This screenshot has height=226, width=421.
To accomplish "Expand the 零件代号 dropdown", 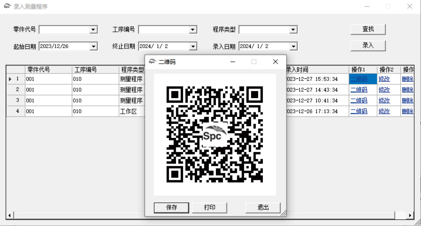I will [x=93, y=30].
